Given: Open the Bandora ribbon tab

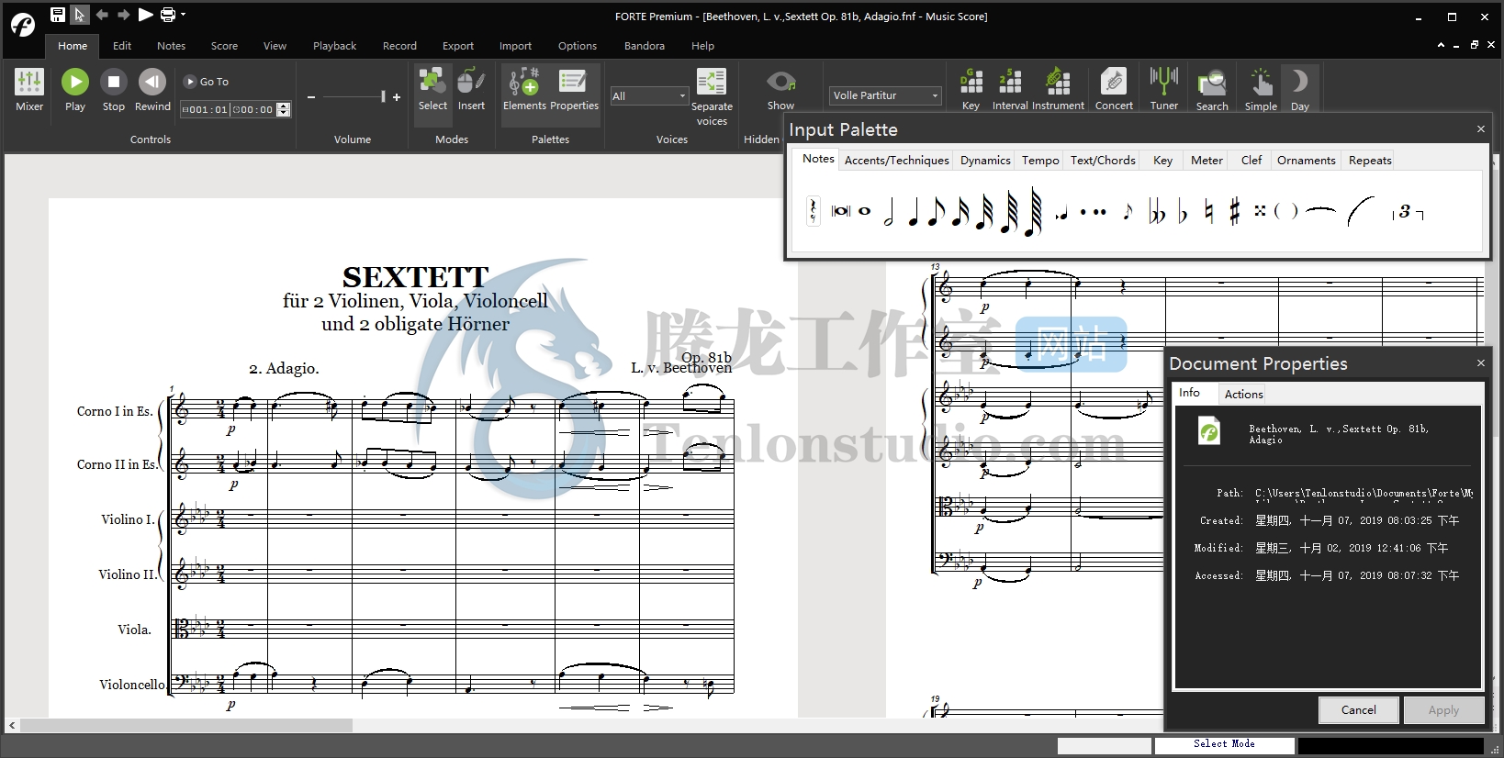Looking at the screenshot, I should [645, 46].
